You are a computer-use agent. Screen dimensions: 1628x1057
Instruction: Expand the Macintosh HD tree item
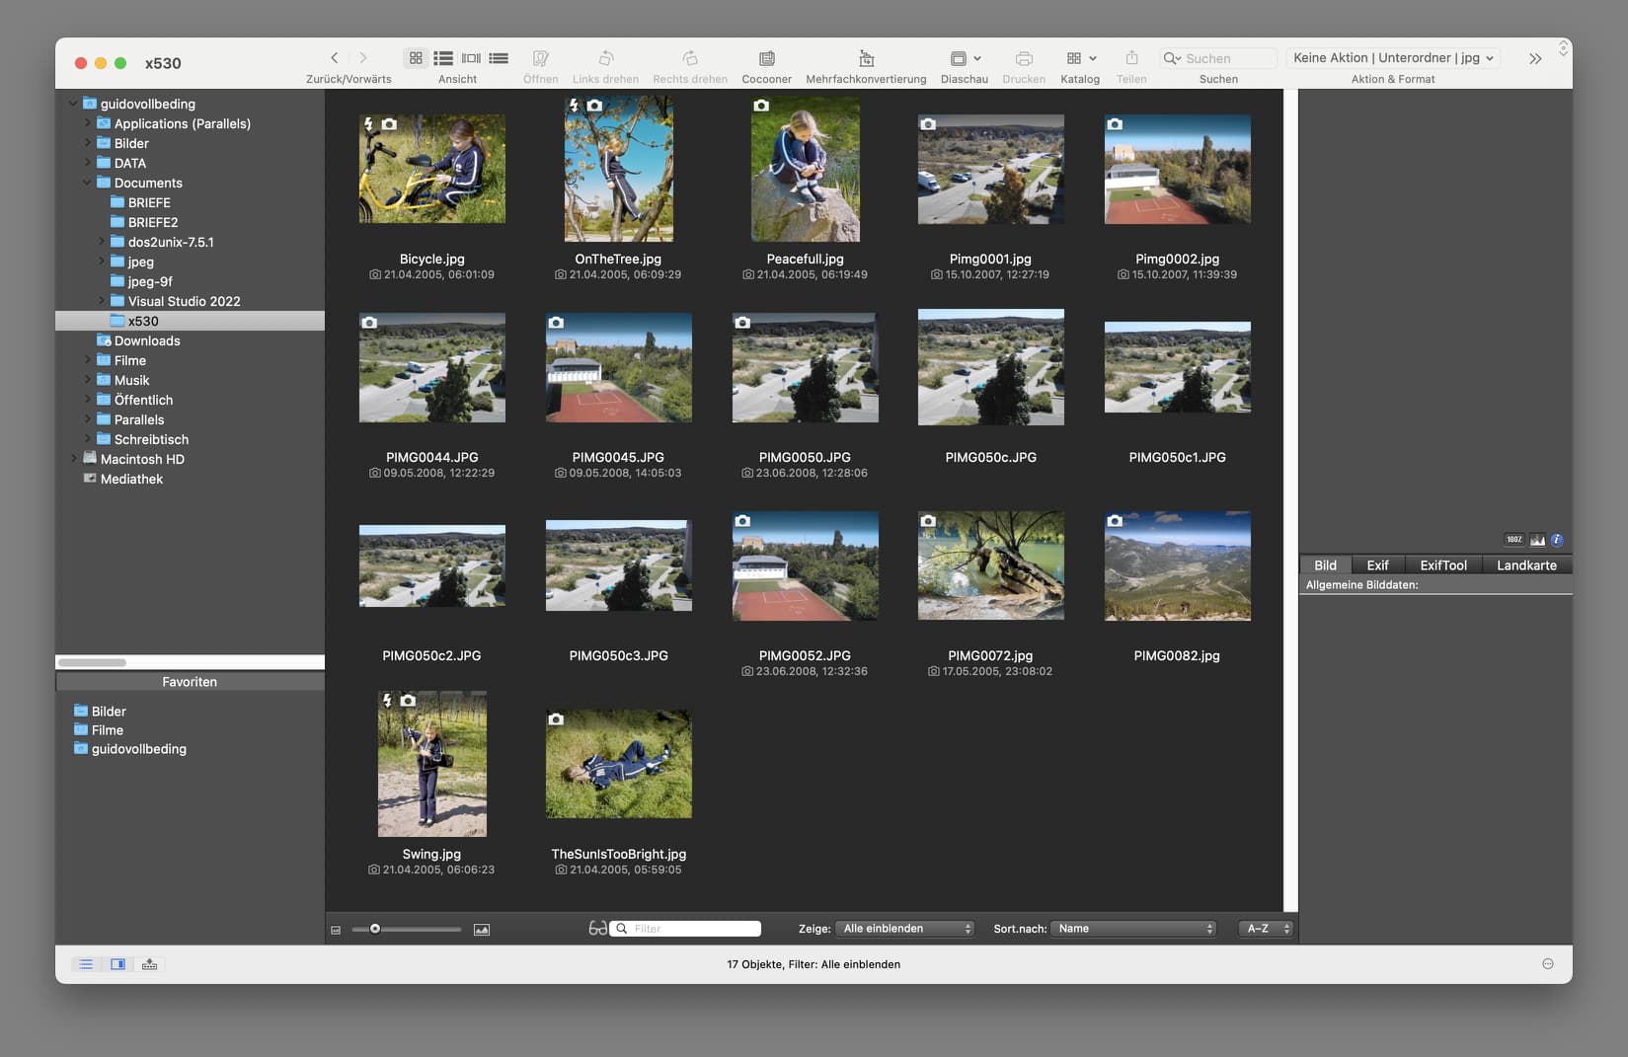74,459
